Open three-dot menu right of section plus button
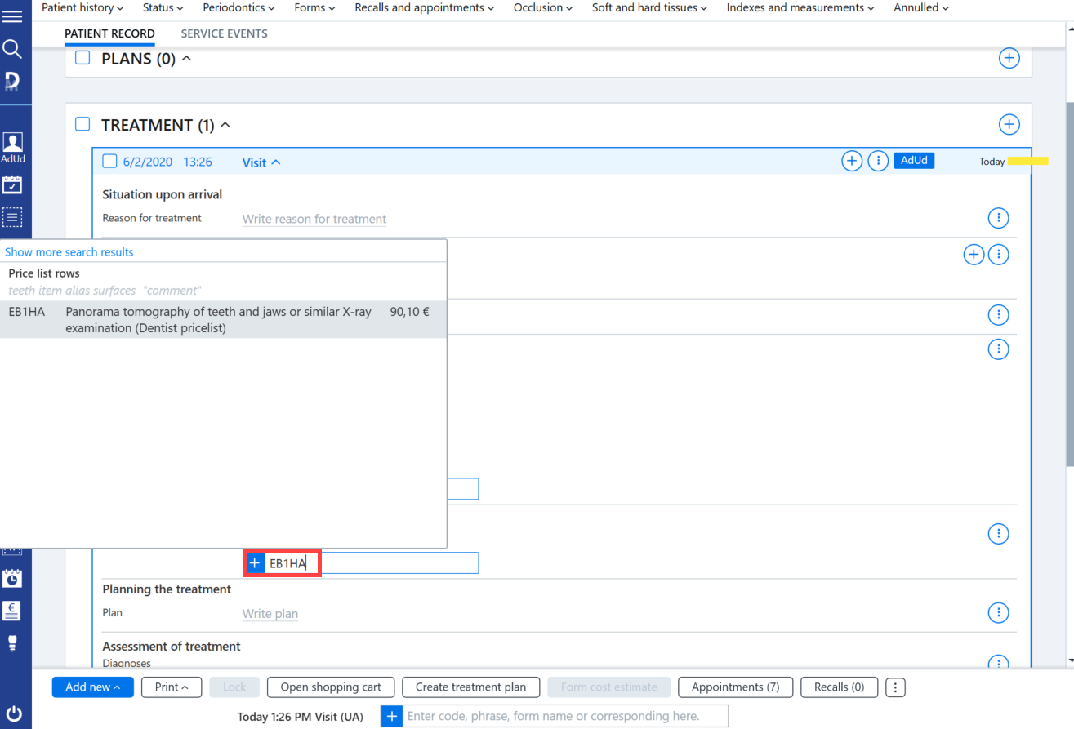The width and height of the screenshot is (1074, 729). coord(999,255)
